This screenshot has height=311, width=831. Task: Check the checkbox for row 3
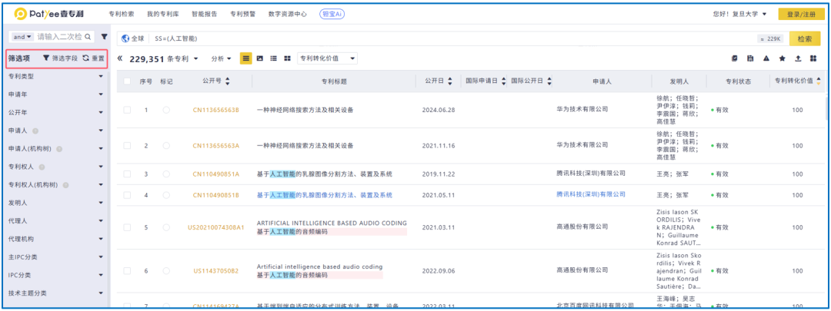click(x=127, y=174)
